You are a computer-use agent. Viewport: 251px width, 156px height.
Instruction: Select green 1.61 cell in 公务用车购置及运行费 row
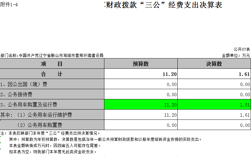point(214,105)
